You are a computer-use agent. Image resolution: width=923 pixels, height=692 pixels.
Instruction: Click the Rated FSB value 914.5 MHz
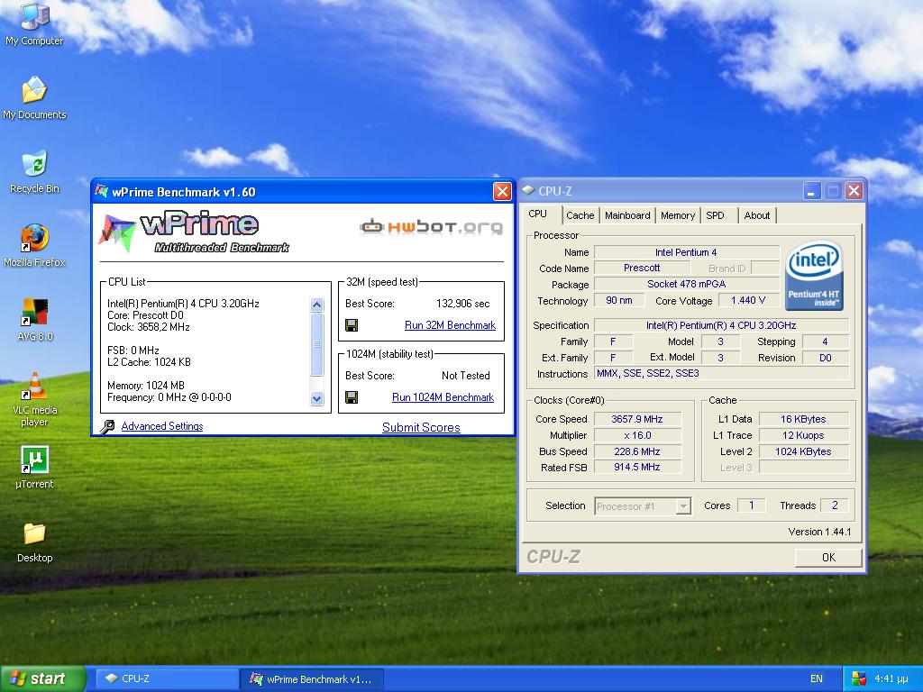637,468
